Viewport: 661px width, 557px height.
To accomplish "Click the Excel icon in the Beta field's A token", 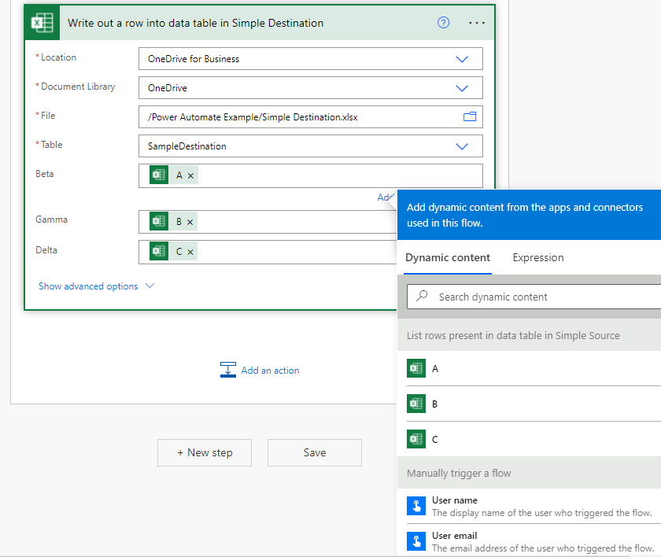I will click(159, 175).
